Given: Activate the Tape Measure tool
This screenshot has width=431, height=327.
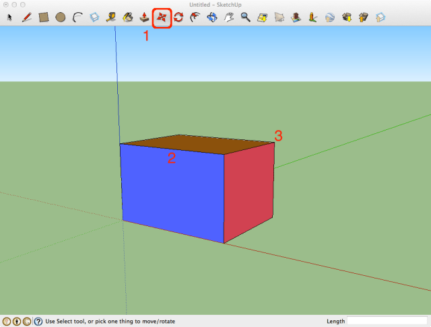Looking at the screenshot, I should pos(111,17).
